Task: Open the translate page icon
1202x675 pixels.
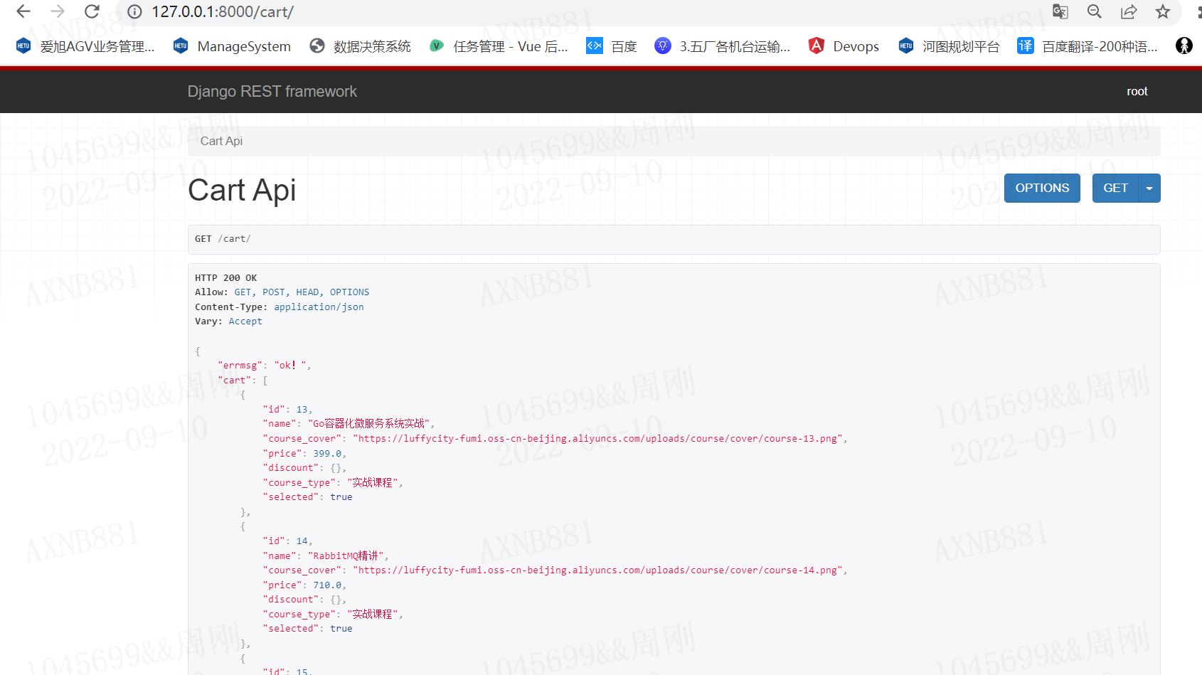Action: click(x=1060, y=11)
